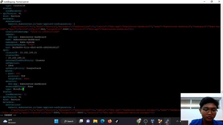223x125 pixels.
Task: Open the VirtualBox cube taskbar icon
Action: 153,121
